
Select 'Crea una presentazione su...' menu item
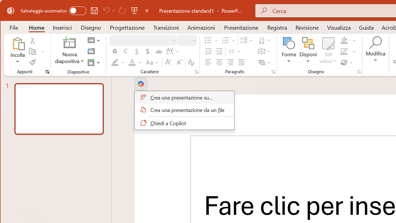181,98
